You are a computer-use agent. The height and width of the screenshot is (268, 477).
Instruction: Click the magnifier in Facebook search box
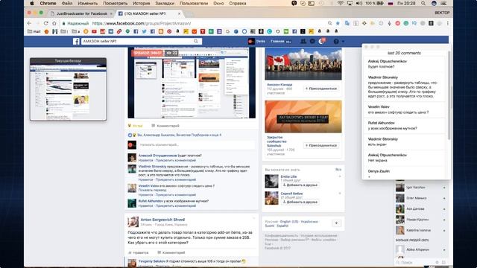coord(196,42)
